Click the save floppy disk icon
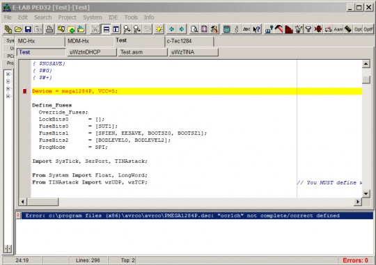The width and height of the screenshot is (376, 265). click(28, 29)
